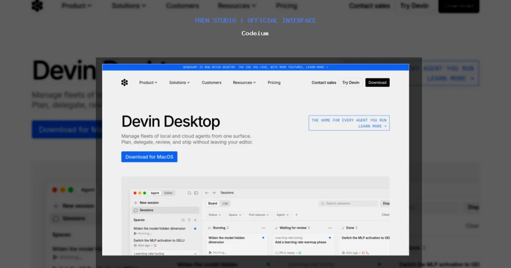Screen dimensions: 511x268
Task: Go to the Pricing menu item
Action: 274,83
